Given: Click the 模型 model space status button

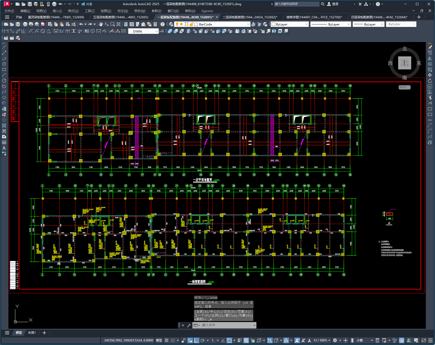Looking at the screenshot, I should (159, 340).
